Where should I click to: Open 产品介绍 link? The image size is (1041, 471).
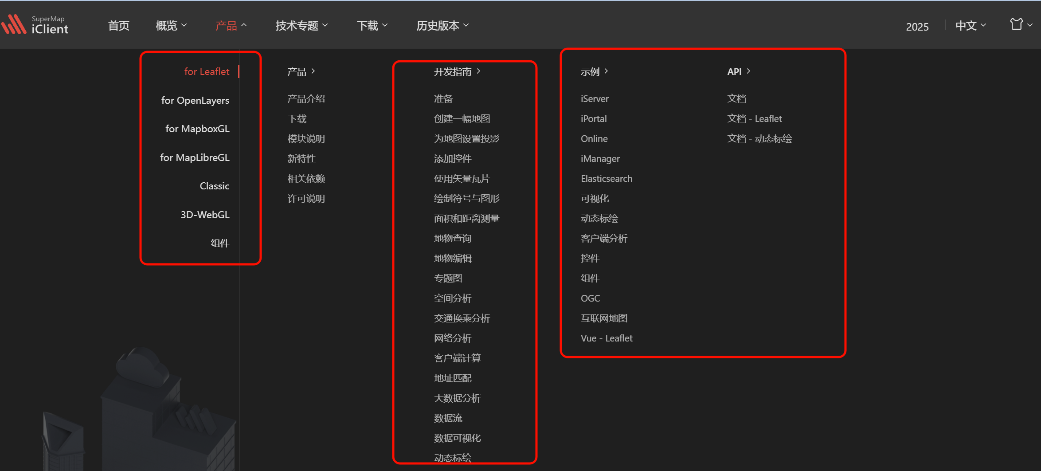point(306,98)
